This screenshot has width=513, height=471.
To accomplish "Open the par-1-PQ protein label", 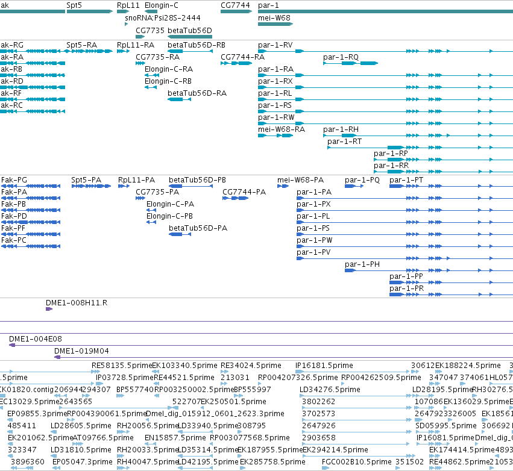I will click(362, 181).
